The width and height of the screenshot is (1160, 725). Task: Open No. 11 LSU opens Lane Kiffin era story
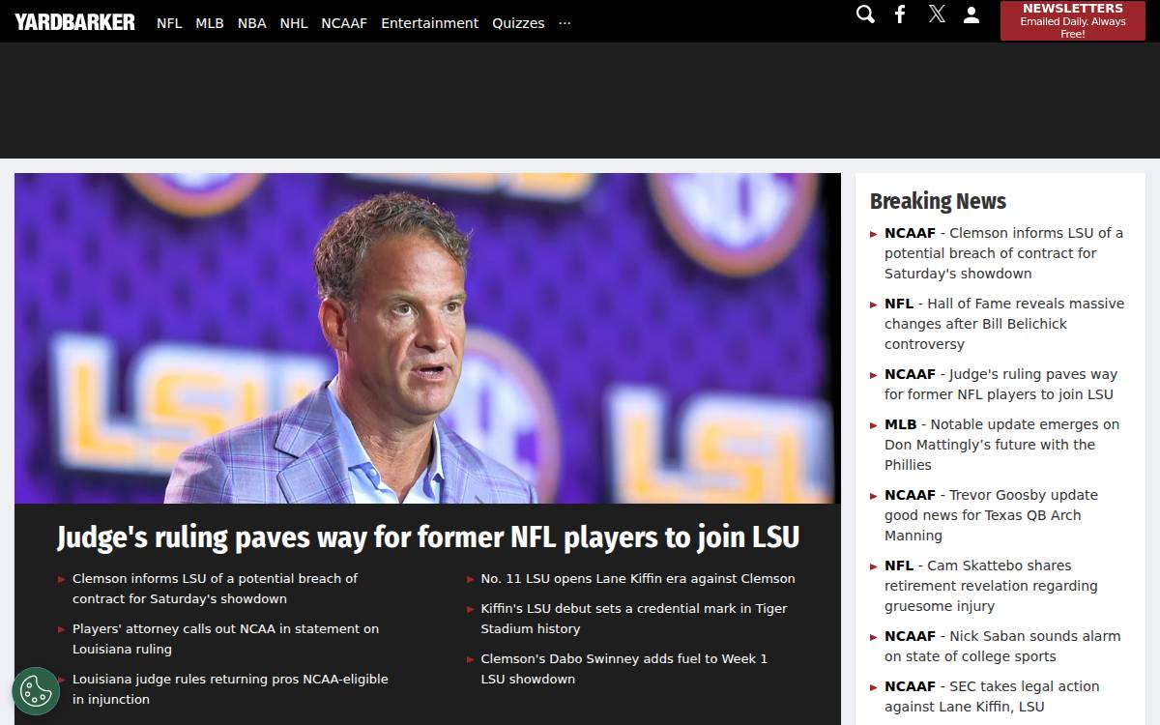click(x=638, y=579)
